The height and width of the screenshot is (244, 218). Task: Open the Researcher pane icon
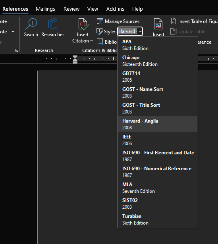(53, 27)
